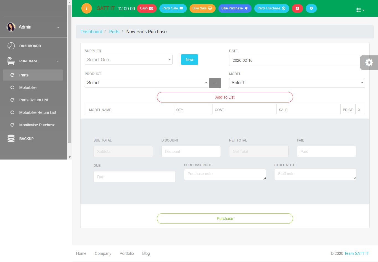Select Motorbike in the sidebar
The image size is (378, 262).
(x=28, y=88)
